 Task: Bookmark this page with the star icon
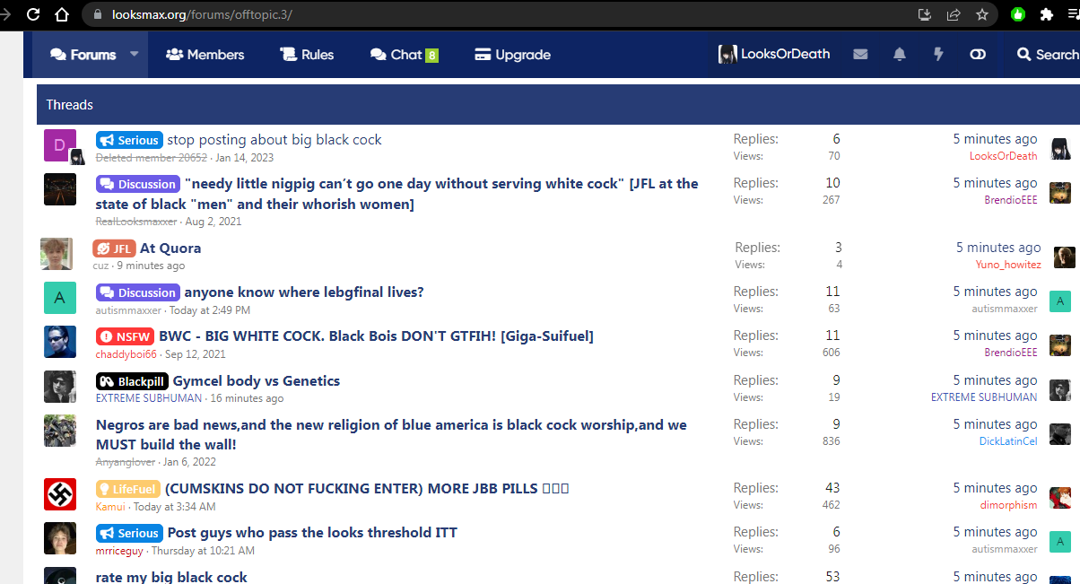tap(982, 14)
